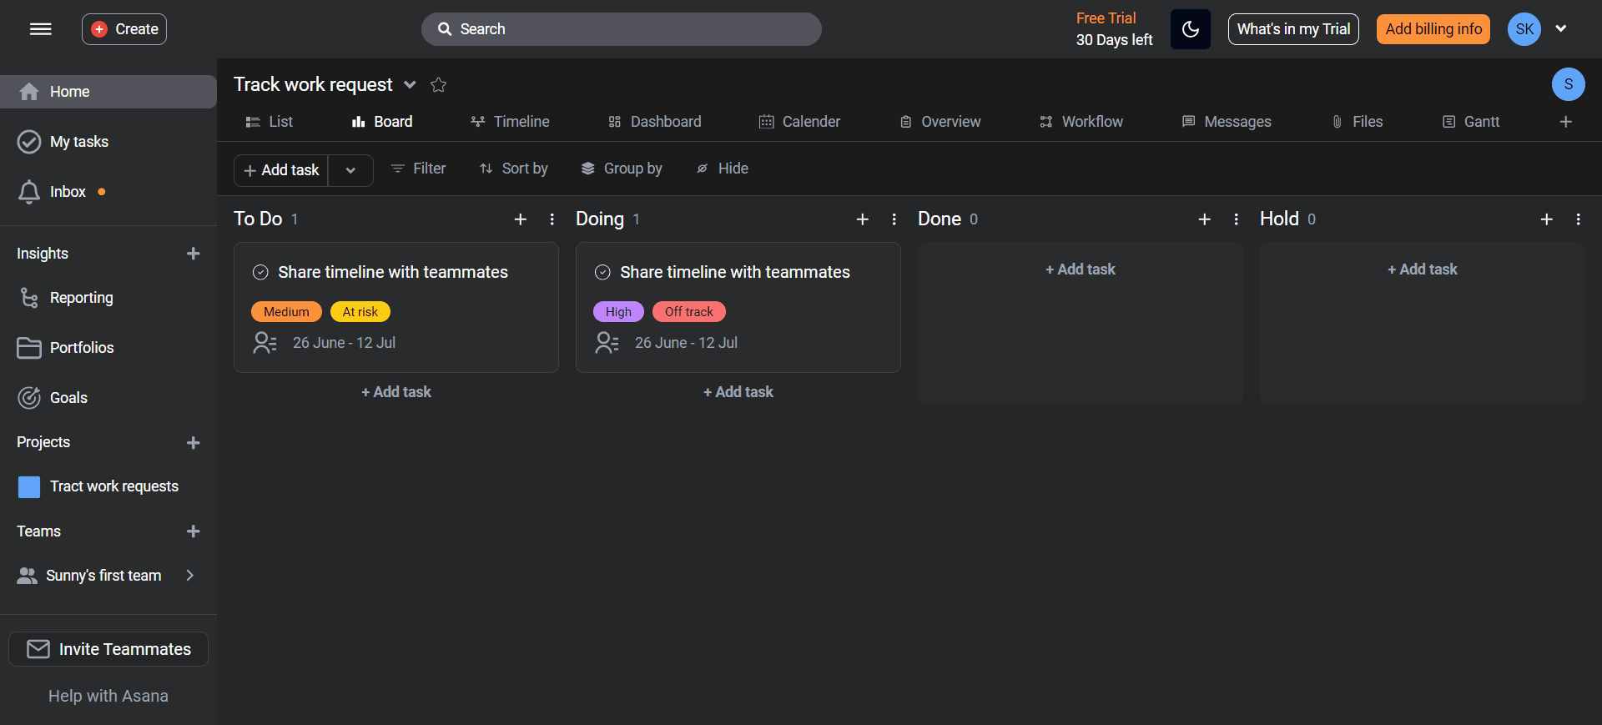Click the Medium priority tag
1602x725 pixels.
[x=286, y=312]
